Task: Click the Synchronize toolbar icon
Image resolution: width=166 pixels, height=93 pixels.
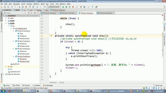Action: (8, 7)
